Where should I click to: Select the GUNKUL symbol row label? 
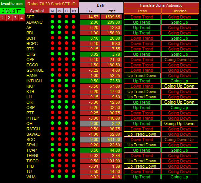(35, 70)
